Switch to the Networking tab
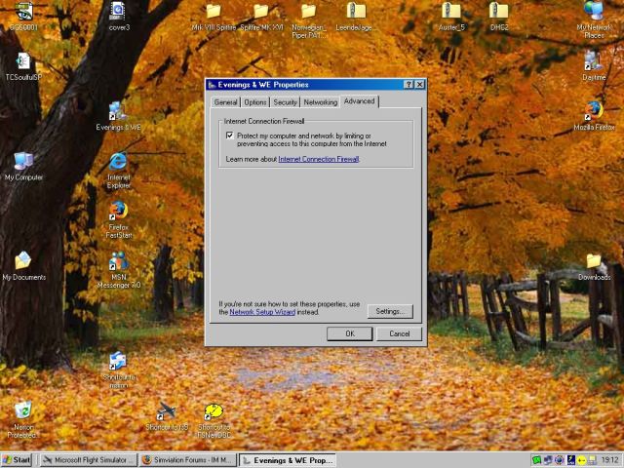The width and height of the screenshot is (624, 468). [x=321, y=102]
